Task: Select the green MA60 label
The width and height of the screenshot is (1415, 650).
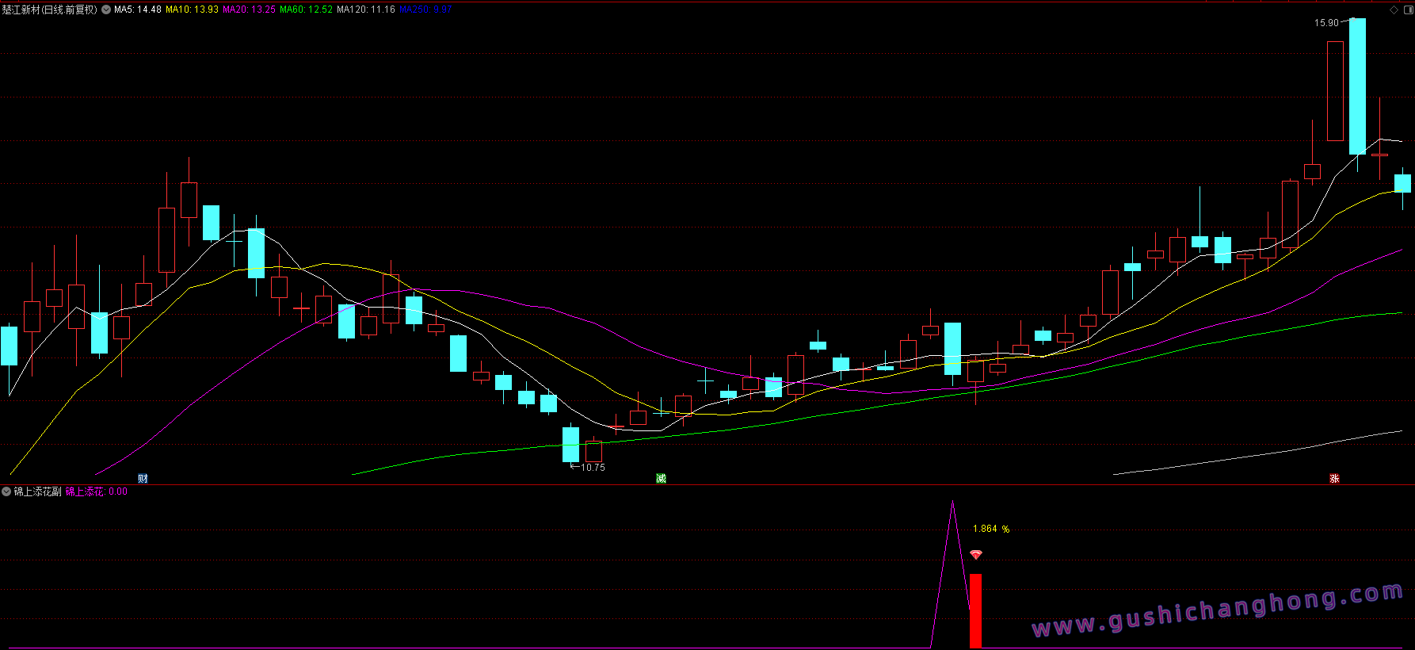Action: (306, 10)
